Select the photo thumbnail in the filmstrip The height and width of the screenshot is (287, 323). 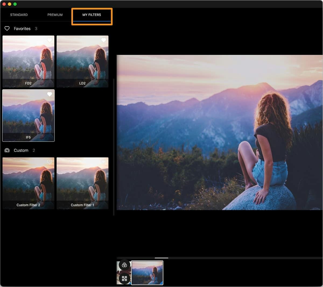[x=147, y=273]
